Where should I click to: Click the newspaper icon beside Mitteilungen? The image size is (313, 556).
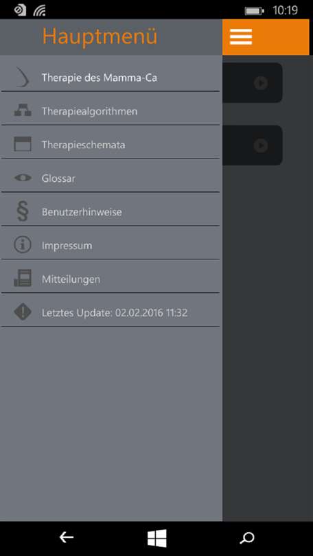pos(23,279)
